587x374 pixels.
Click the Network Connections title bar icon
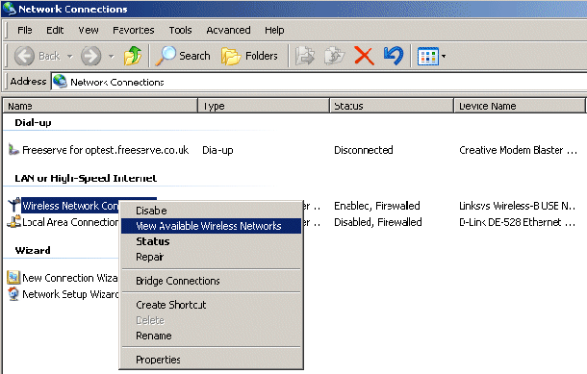click(x=9, y=9)
